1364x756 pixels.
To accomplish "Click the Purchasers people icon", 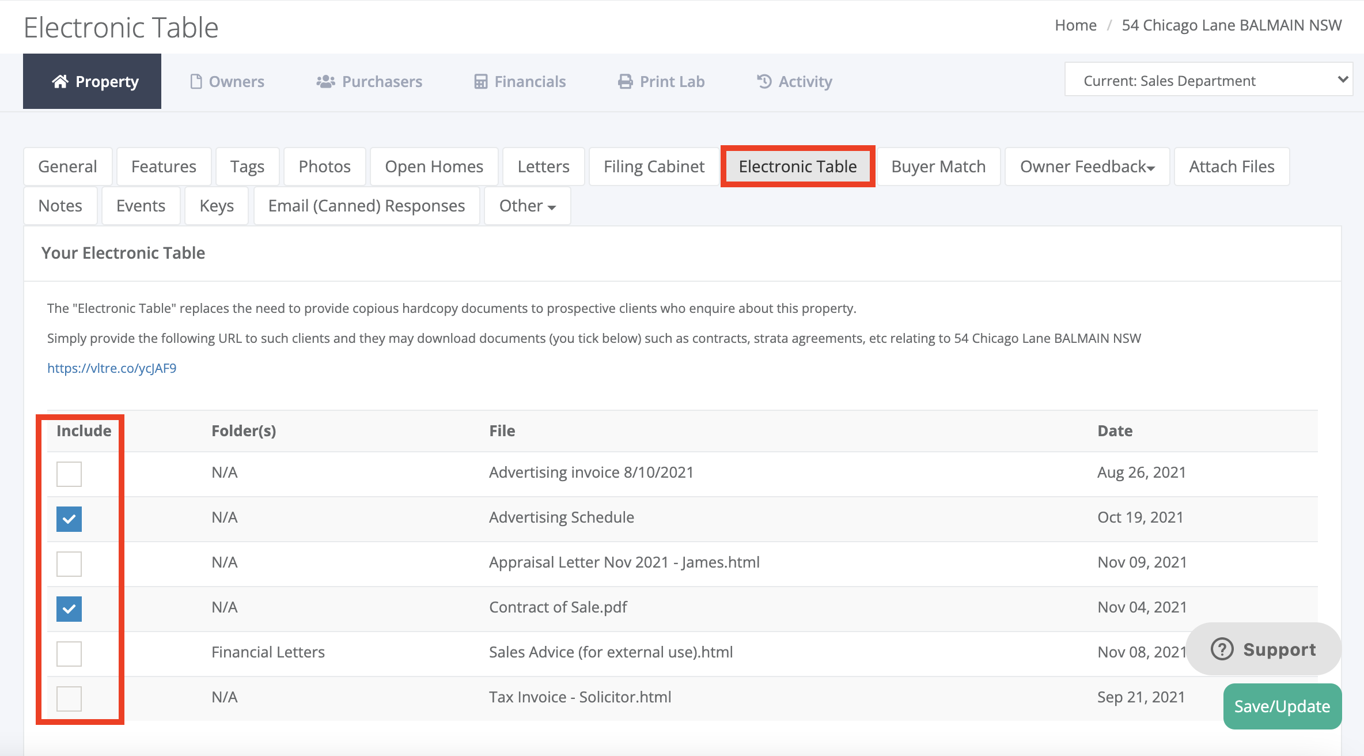I will (x=325, y=82).
